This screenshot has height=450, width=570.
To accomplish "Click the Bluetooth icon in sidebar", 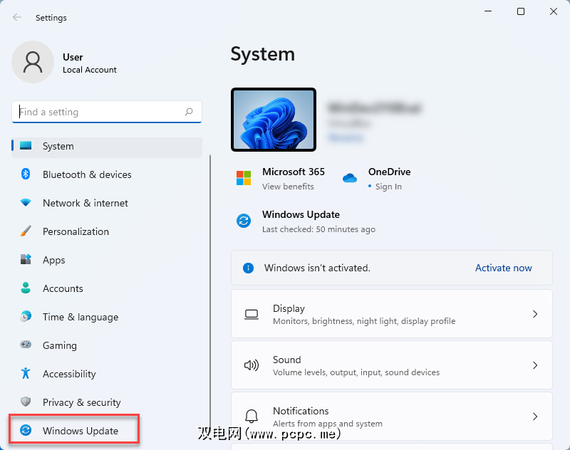I will coord(26,174).
